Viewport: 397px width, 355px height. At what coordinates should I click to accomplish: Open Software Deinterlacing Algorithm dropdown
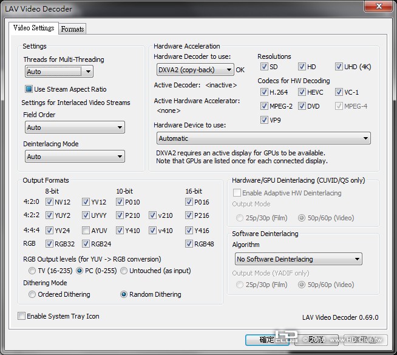coord(299,259)
